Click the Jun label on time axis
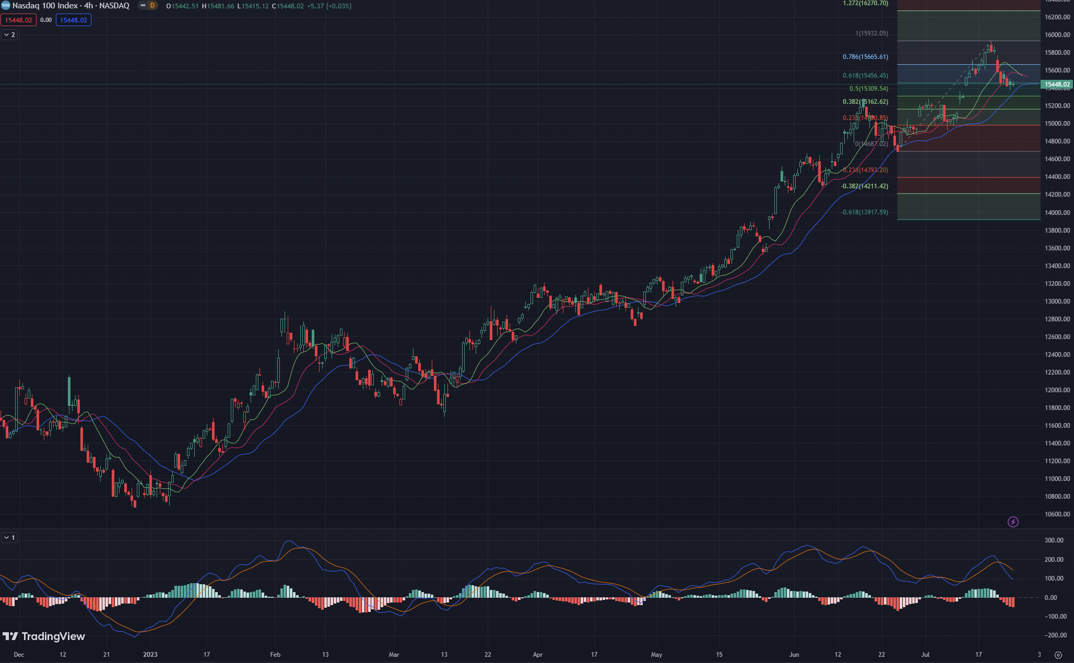 coord(794,655)
